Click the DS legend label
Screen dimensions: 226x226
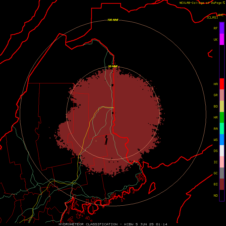click(215, 151)
